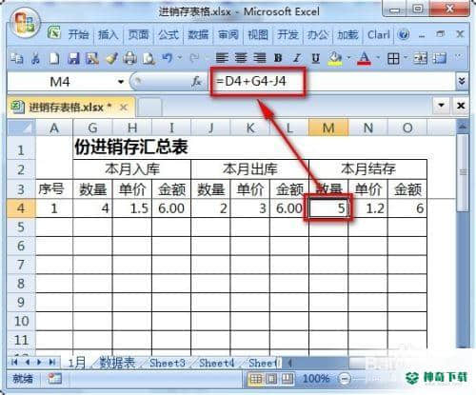Image resolution: width=476 pixels, height=395 pixels.
Task: Click the Center align icon
Action: coord(241,58)
